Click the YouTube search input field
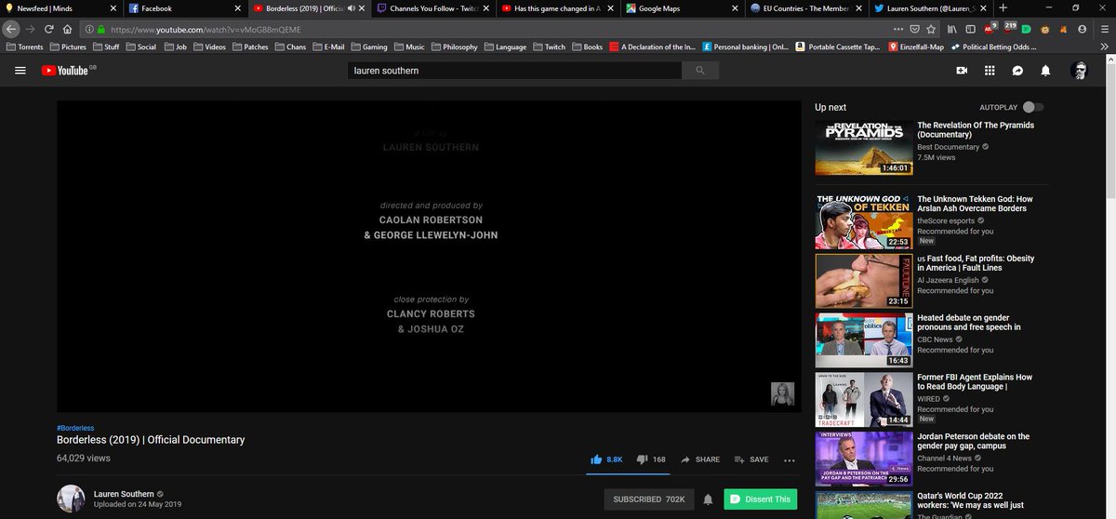This screenshot has width=1116, height=519. click(514, 71)
